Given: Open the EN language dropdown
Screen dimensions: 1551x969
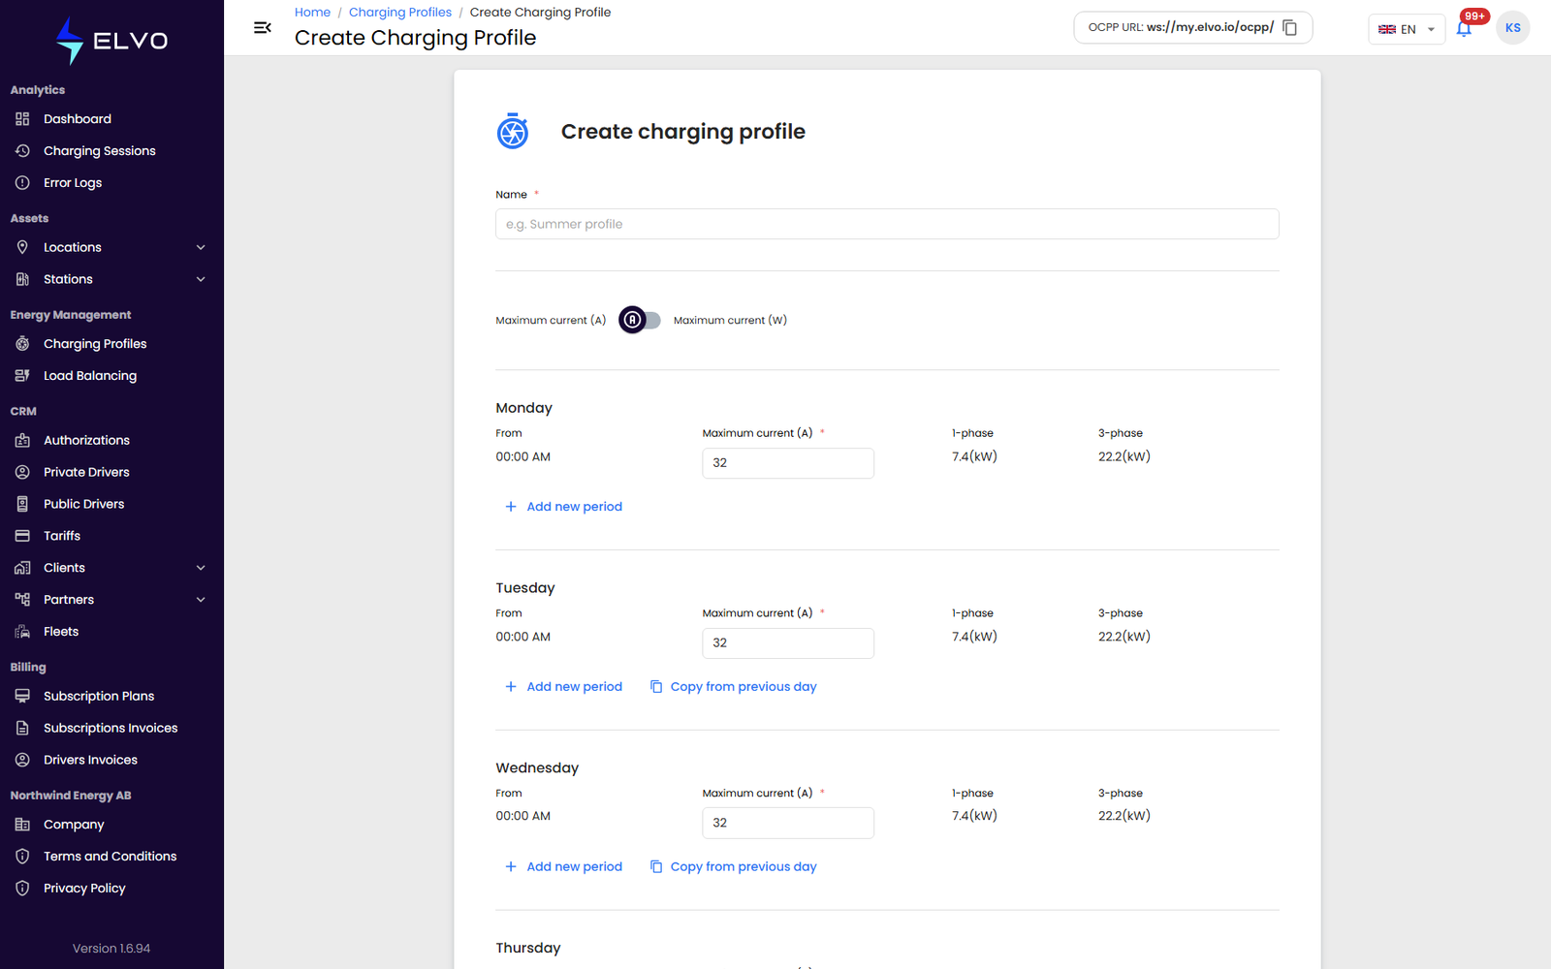Looking at the screenshot, I should coord(1407,29).
